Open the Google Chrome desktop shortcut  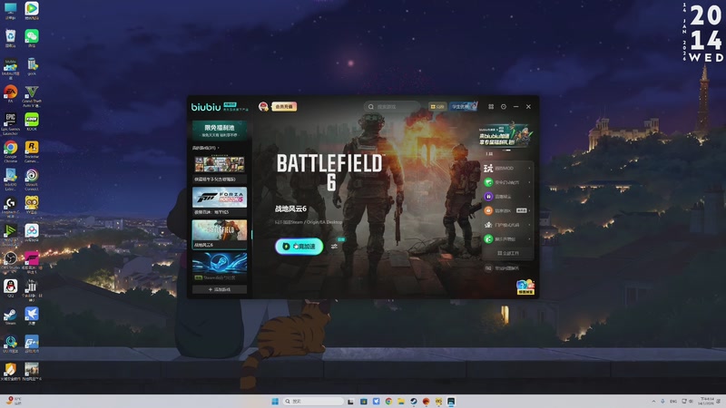tap(11, 151)
